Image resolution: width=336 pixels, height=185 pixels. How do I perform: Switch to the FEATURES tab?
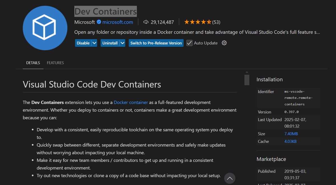click(55, 63)
